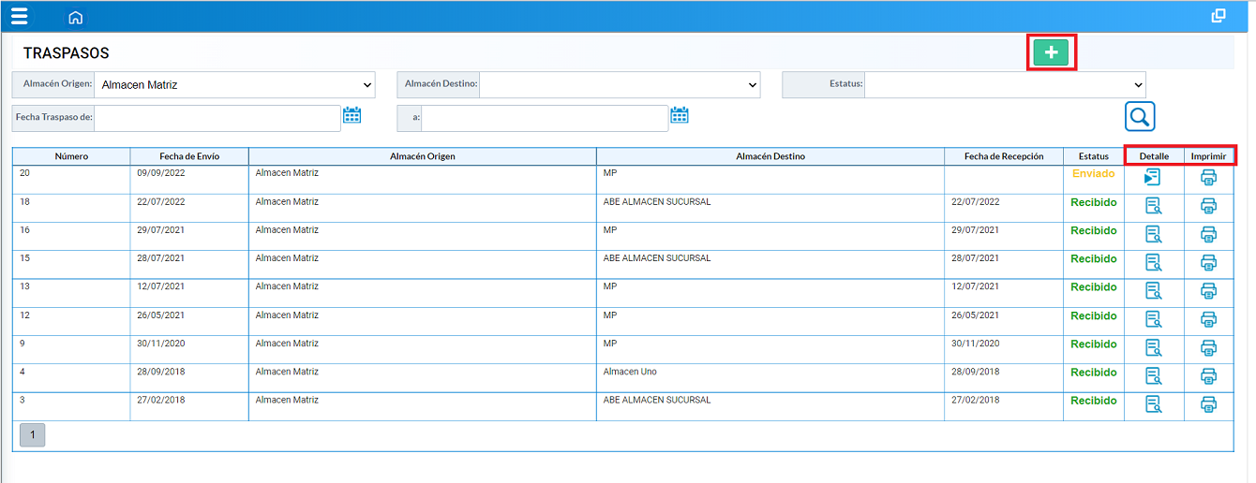This screenshot has width=1256, height=483.
Task: Go to page 1 of results
Action: pyautogui.click(x=32, y=434)
